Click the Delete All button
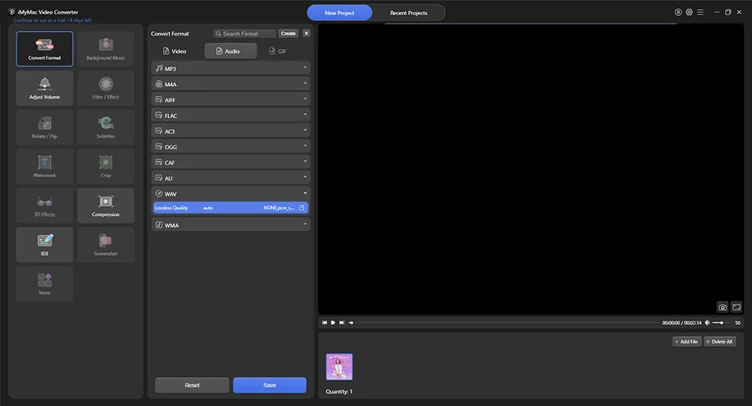Viewport: 752px width, 406px height. (x=720, y=341)
